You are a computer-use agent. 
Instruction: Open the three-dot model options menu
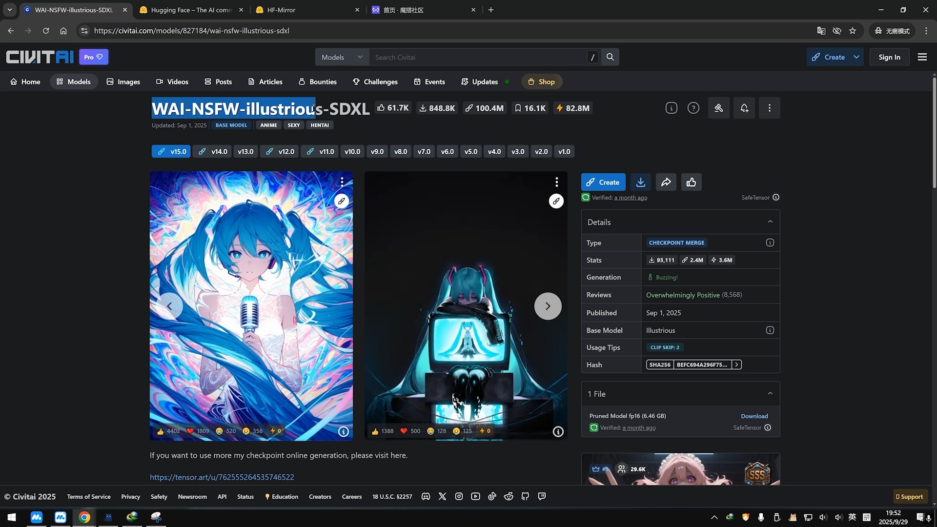769,108
